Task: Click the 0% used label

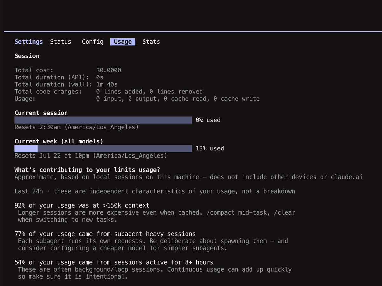Action: tap(208, 120)
